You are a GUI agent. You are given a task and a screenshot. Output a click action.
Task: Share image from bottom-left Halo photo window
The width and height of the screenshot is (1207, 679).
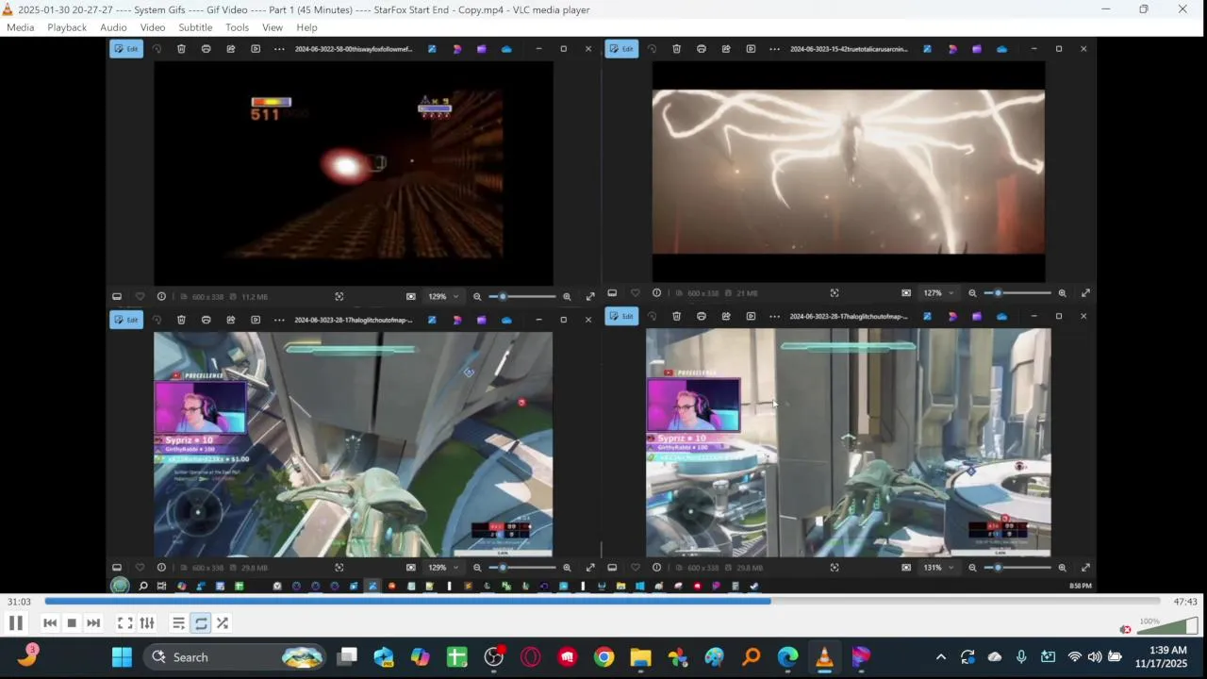point(231,320)
